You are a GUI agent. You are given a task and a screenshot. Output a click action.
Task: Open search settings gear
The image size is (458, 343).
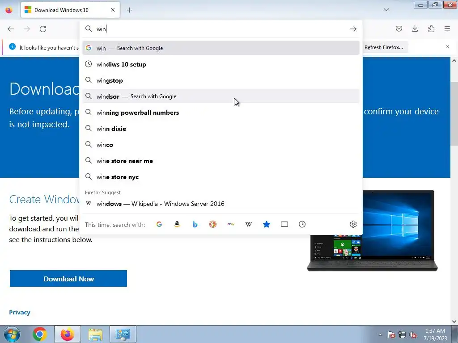pos(353,224)
